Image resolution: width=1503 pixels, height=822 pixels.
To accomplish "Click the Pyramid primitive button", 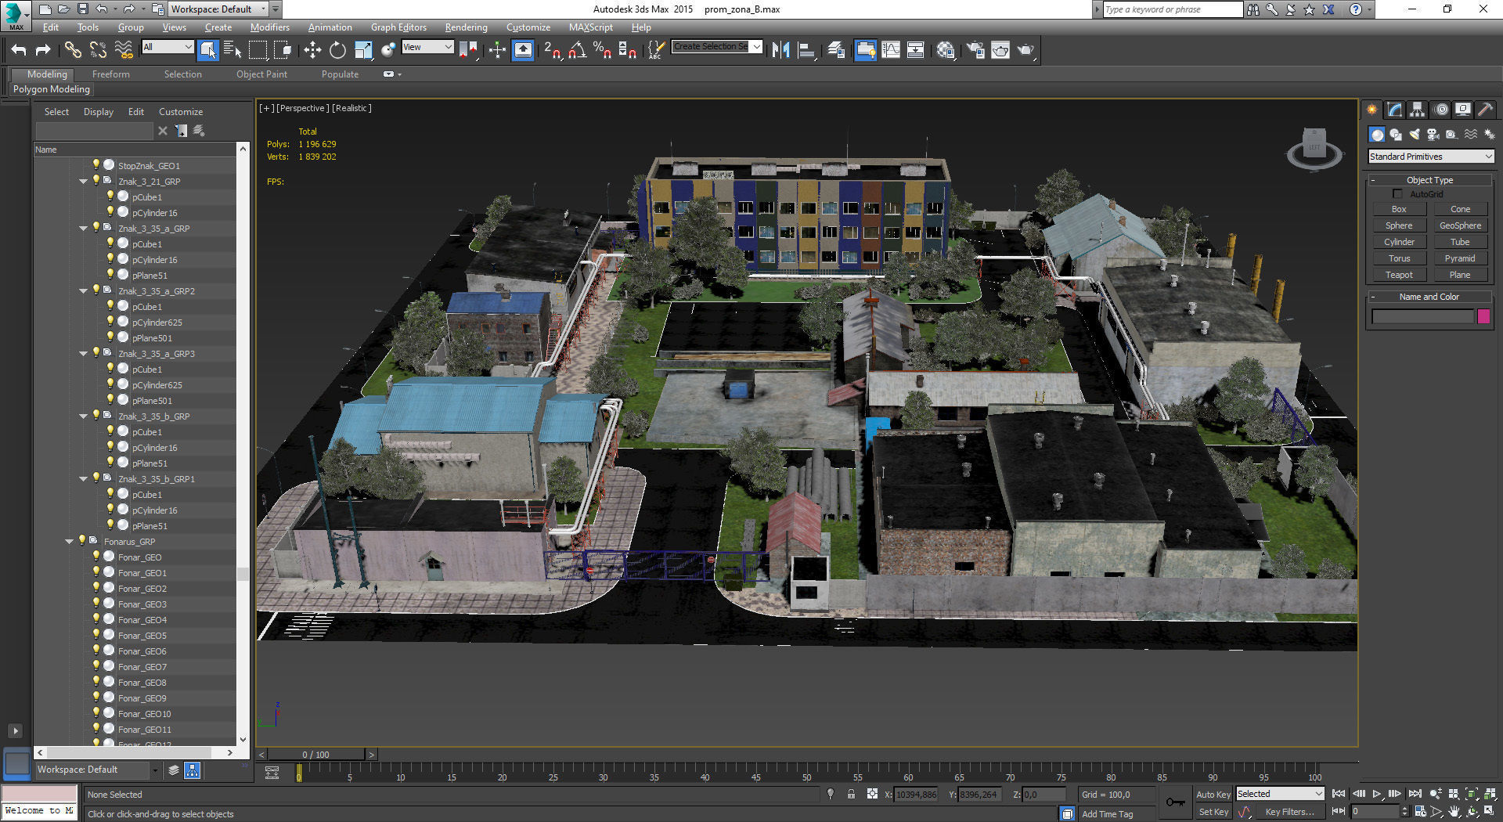I will tap(1460, 259).
